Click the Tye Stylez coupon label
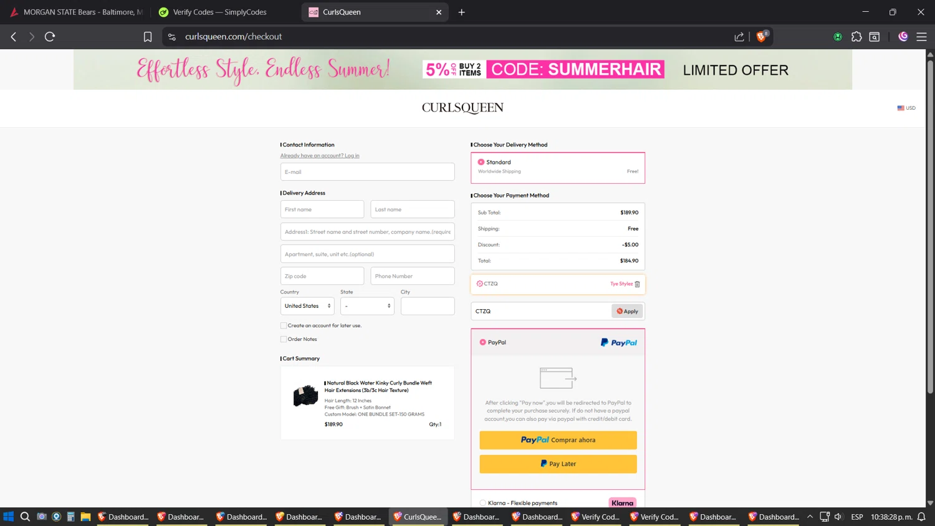The image size is (935, 526). click(621, 284)
